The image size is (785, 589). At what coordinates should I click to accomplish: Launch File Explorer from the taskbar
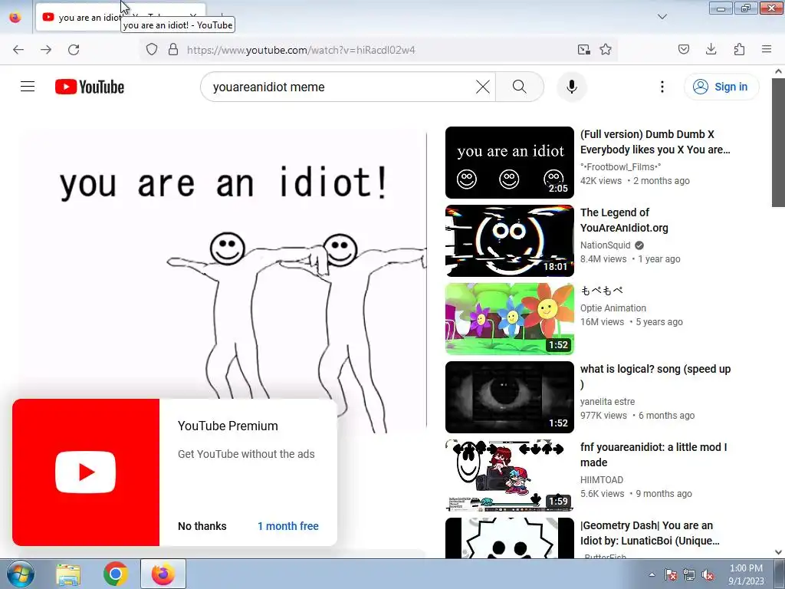68,574
